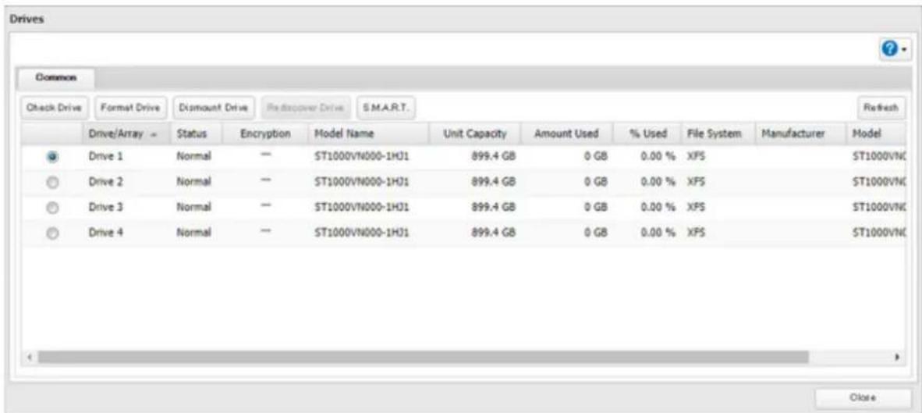
Task: Click Normal status in Drive 3 row
Action: (x=194, y=208)
